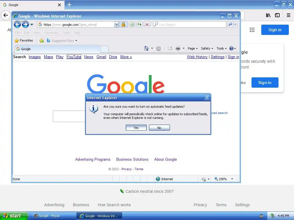Open the Mypal hamburger menu
The image size is (294, 220).
tap(289, 15)
